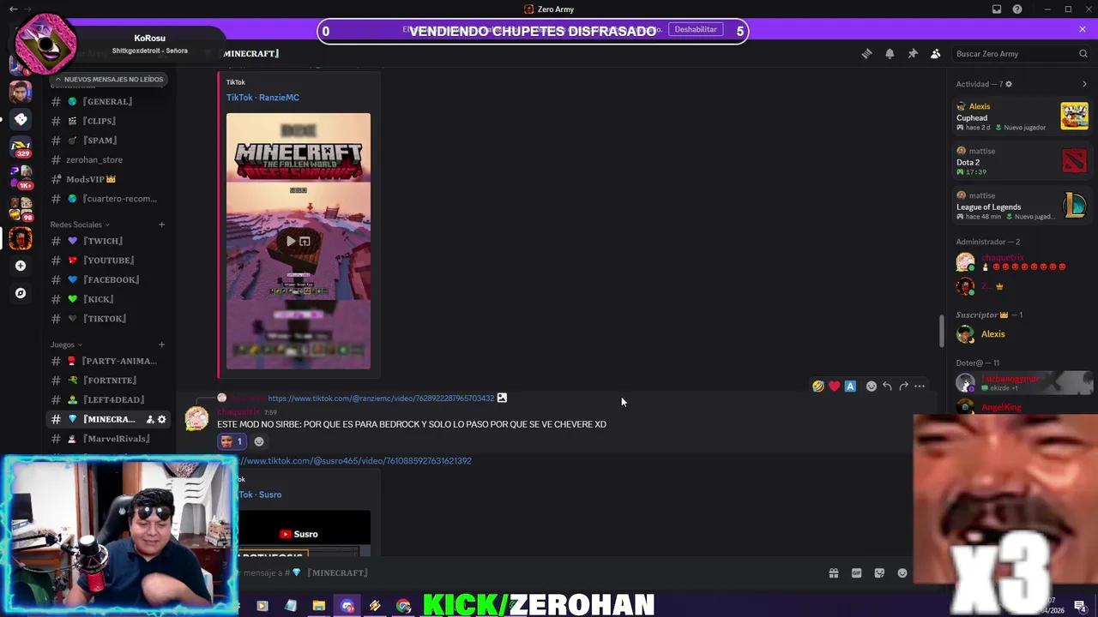
Task: Open the TIKTOK channel
Action: coord(108,319)
